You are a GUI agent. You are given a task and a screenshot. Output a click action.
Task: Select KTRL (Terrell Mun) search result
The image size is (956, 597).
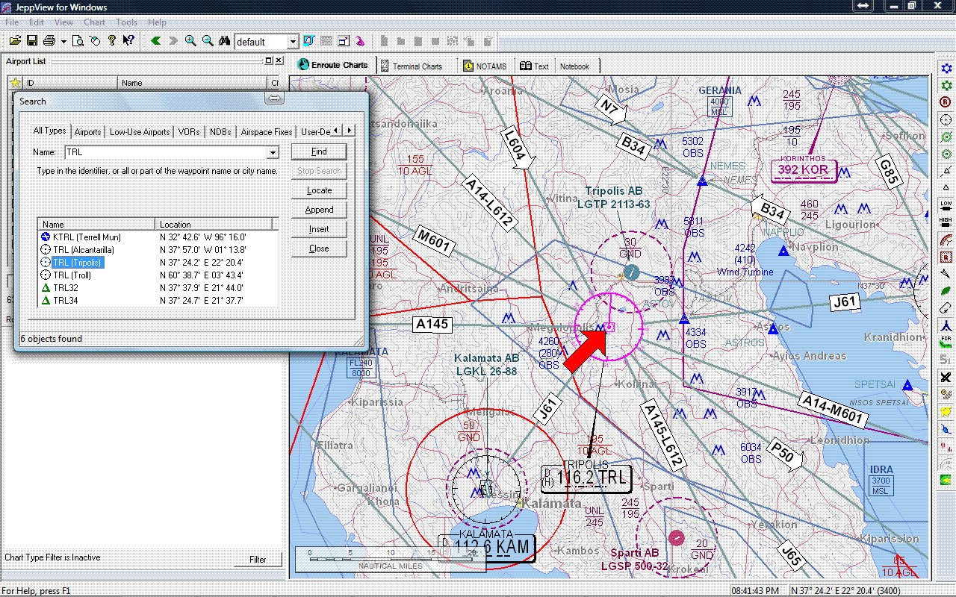click(x=158, y=237)
